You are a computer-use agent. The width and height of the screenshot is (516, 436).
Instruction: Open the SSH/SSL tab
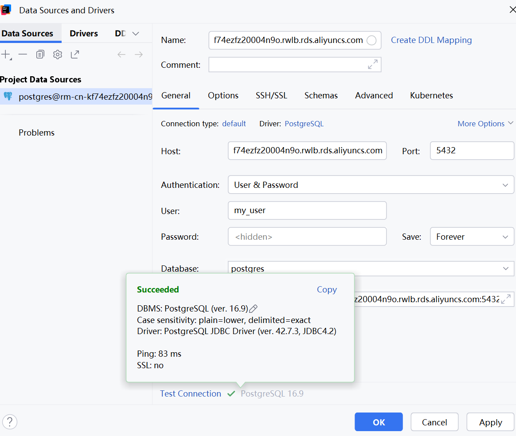pos(271,95)
